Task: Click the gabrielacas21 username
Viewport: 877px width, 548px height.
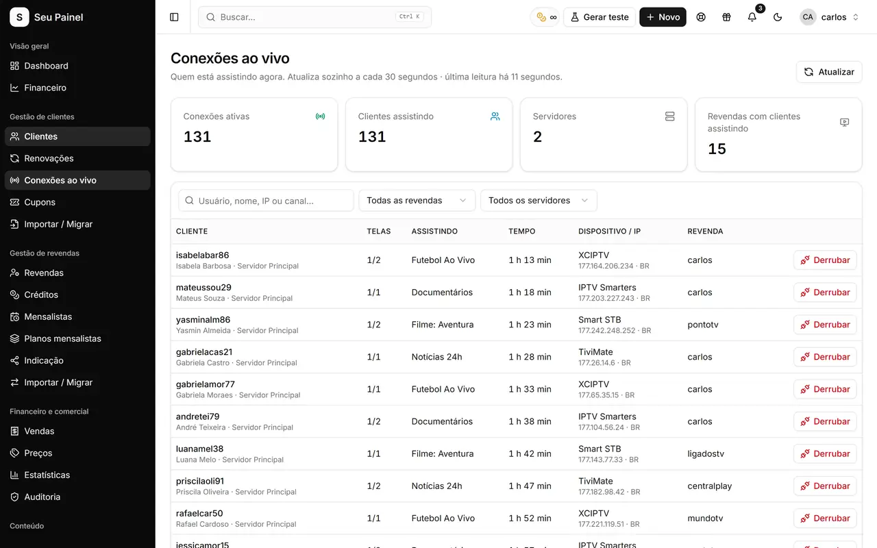Action: tap(204, 352)
